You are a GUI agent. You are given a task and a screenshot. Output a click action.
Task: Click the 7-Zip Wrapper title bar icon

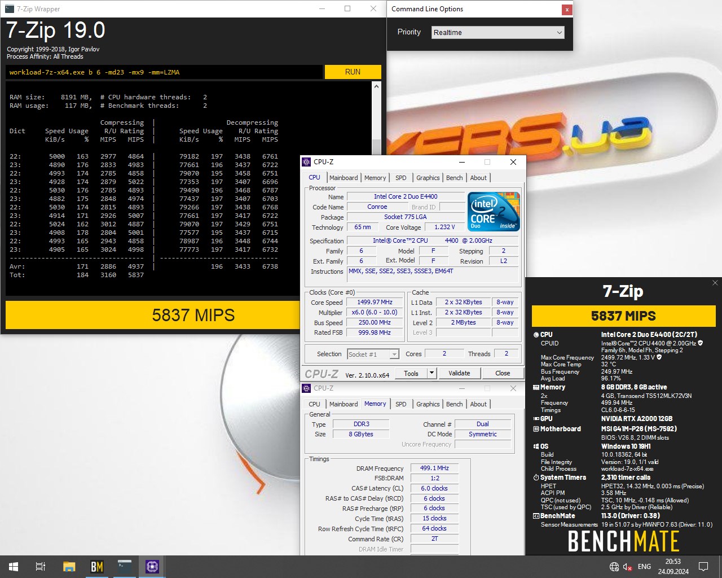pos(10,8)
